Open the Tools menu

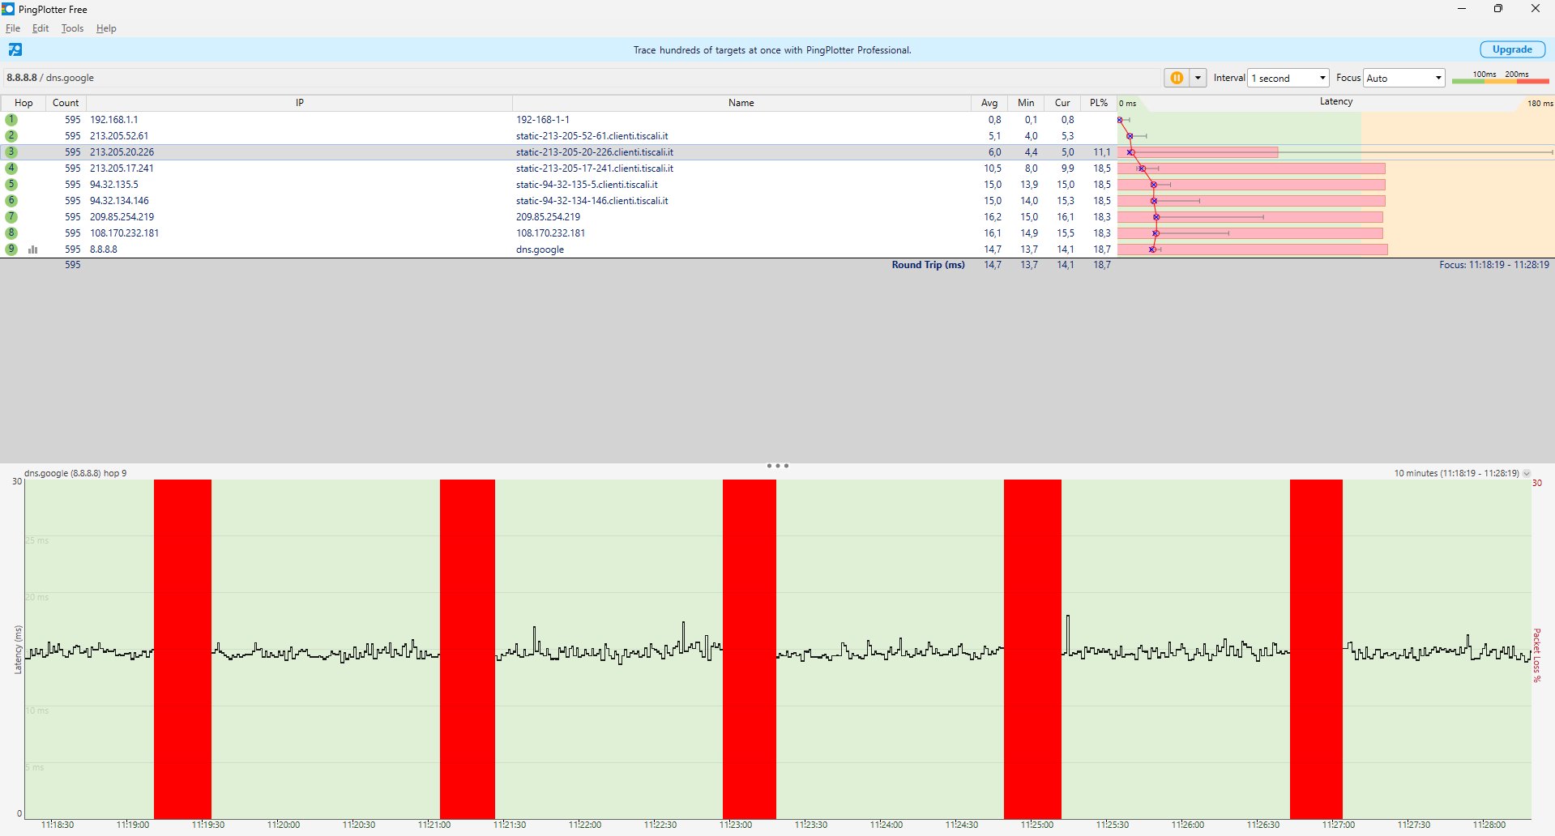72,28
